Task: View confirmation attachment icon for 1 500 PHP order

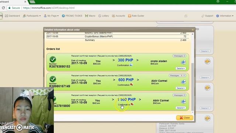Action: (x=132, y=104)
